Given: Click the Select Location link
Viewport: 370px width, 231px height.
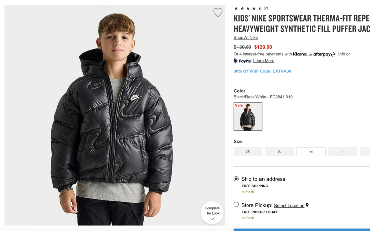Looking at the screenshot, I should [x=289, y=205].
